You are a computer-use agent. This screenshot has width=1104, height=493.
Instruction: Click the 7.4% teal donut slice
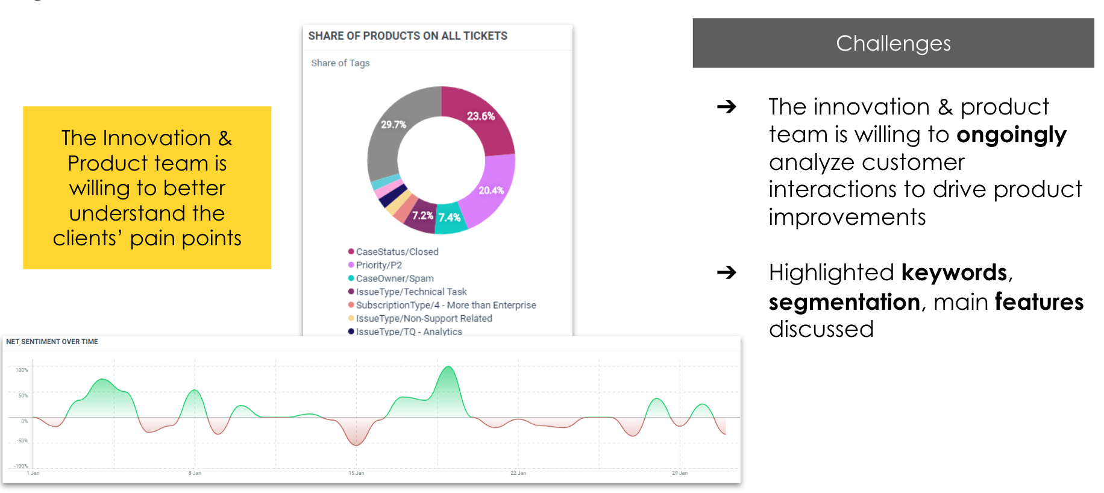click(x=450, y=218)
